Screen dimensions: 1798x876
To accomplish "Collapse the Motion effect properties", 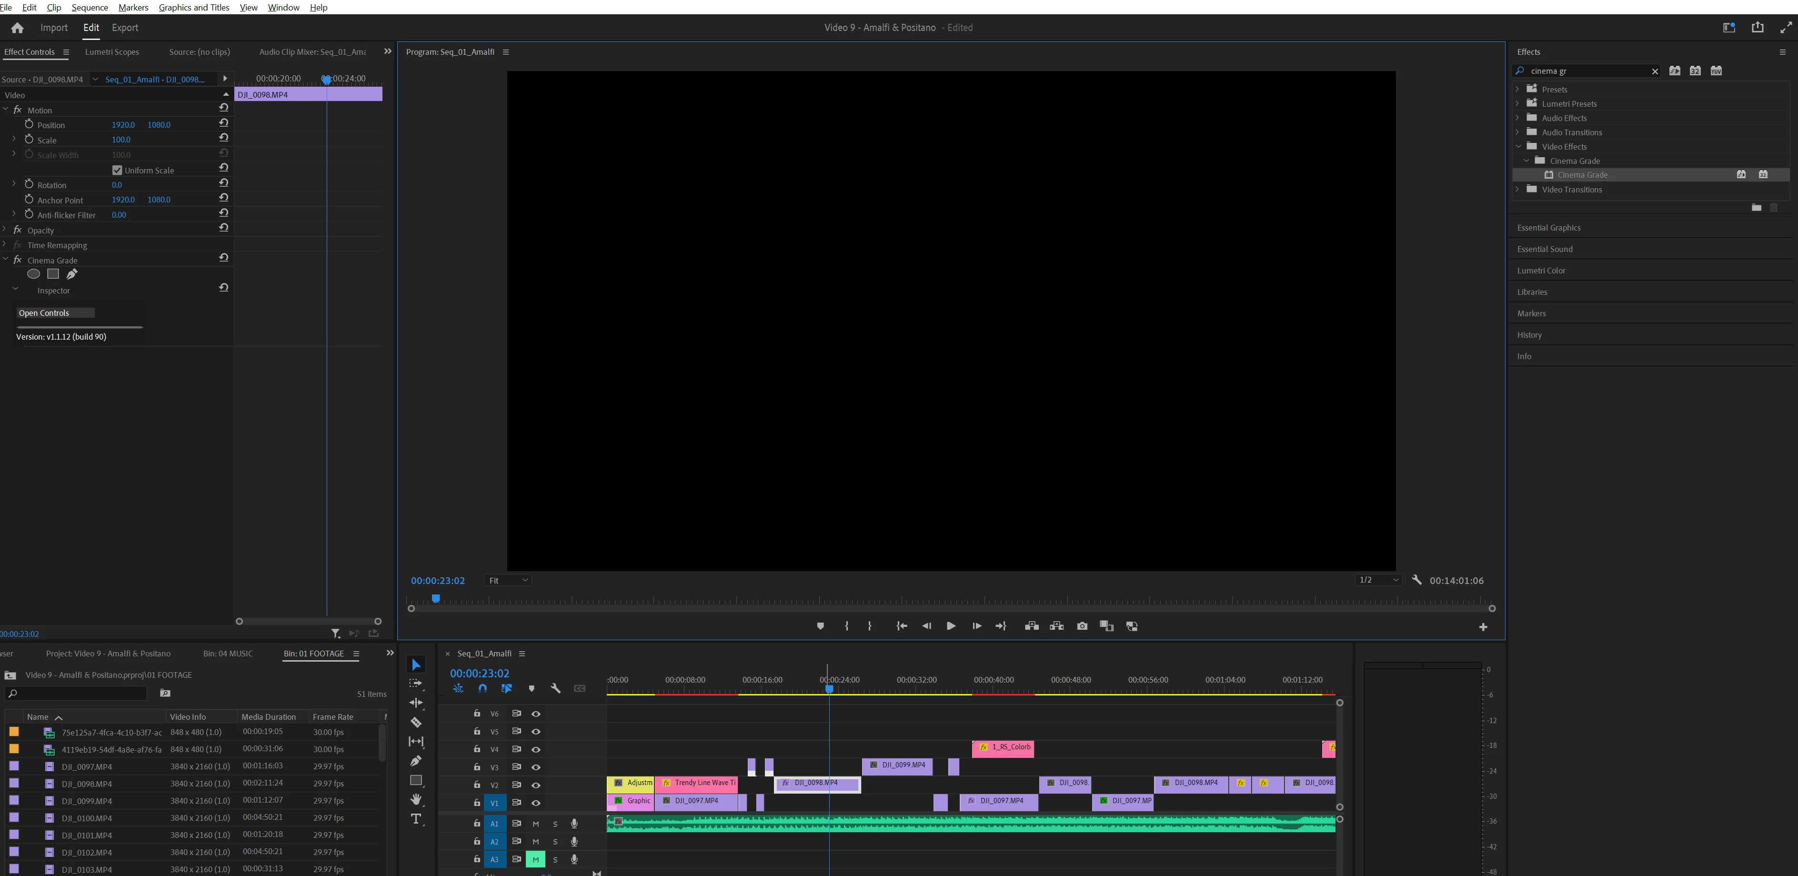I will pyautogui.click(x=6, y=110).
